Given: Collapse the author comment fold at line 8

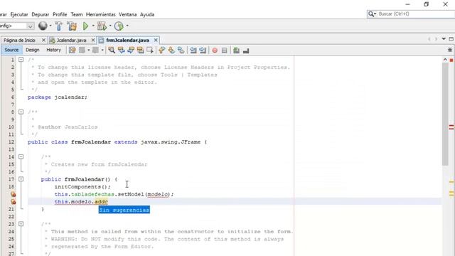Looking at the screenshot, I should (21, 112).
